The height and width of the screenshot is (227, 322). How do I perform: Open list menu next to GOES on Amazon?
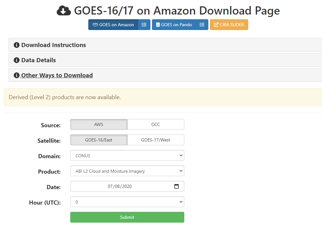[x=144, y=25]
